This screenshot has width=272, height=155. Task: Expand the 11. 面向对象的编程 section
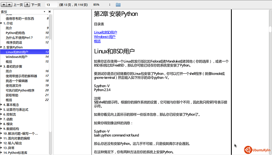pyautogui.click(x=1, y=138)
